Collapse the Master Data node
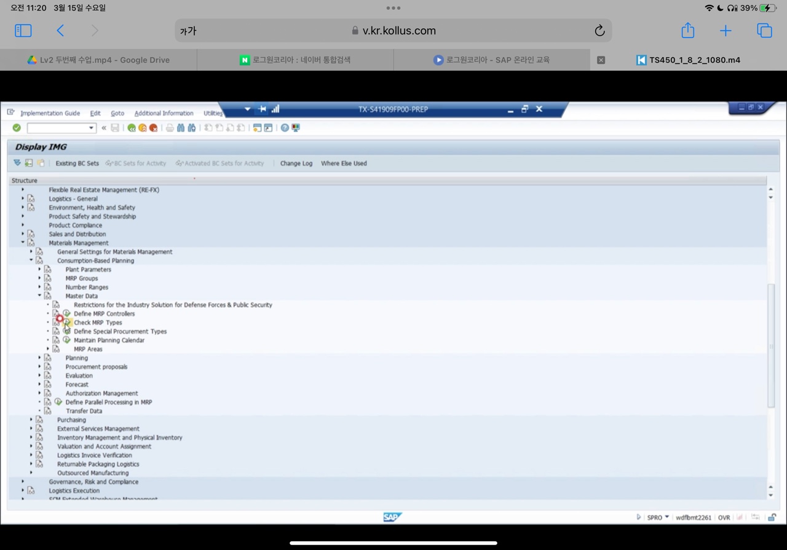 tap(40, 296)
